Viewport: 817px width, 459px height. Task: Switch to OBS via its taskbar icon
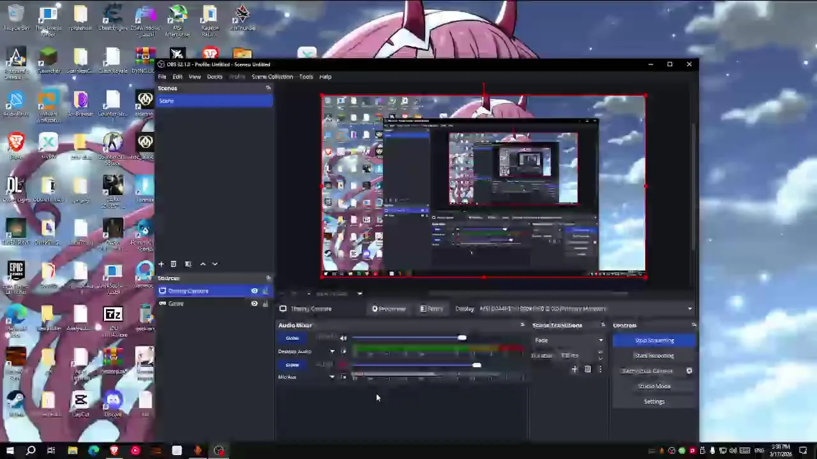pyautogui.click(x=219, y=451)
